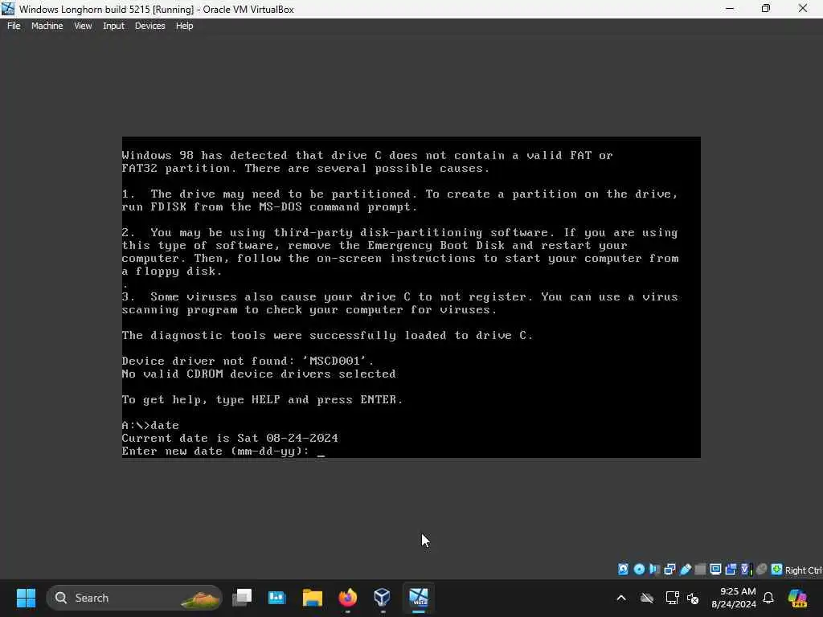Screen dimensions: 823x617
Task: Open the blue widgets app on taskbar
Action: (x=276, y=598)
